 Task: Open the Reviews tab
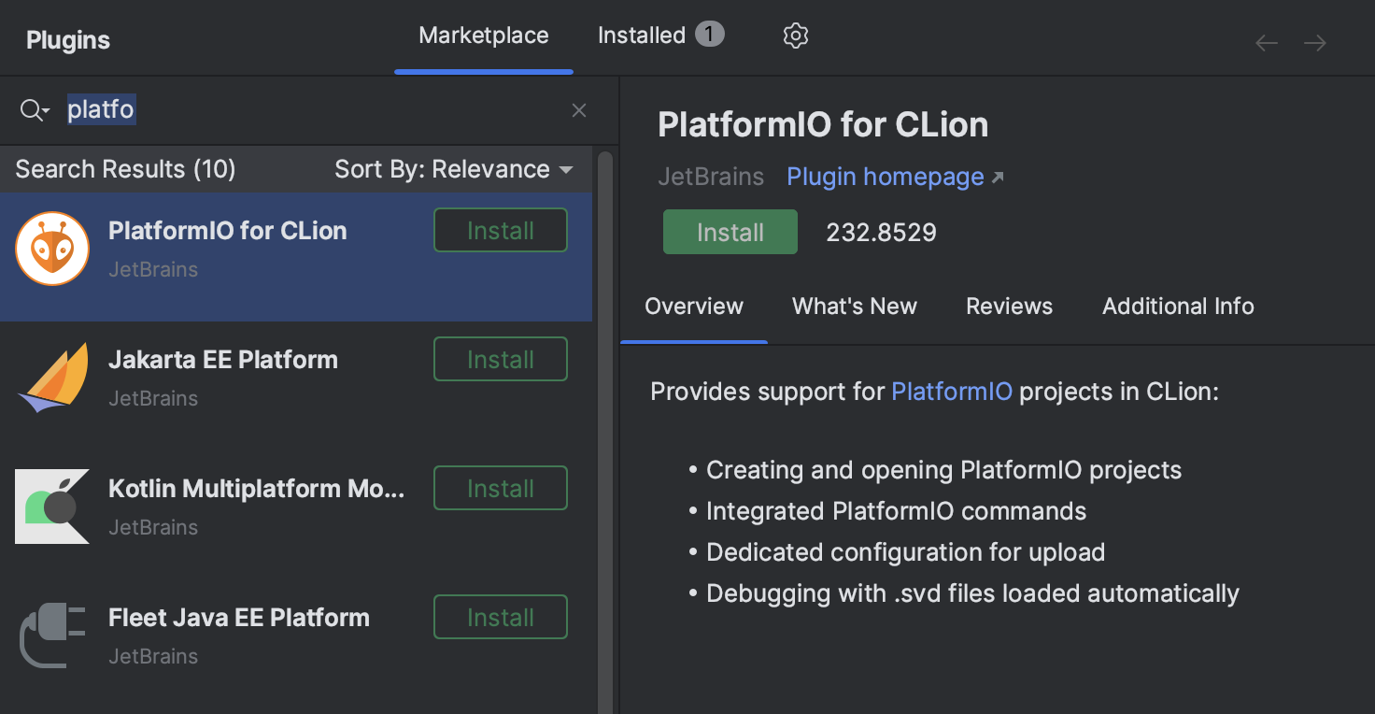point(1009,307)
